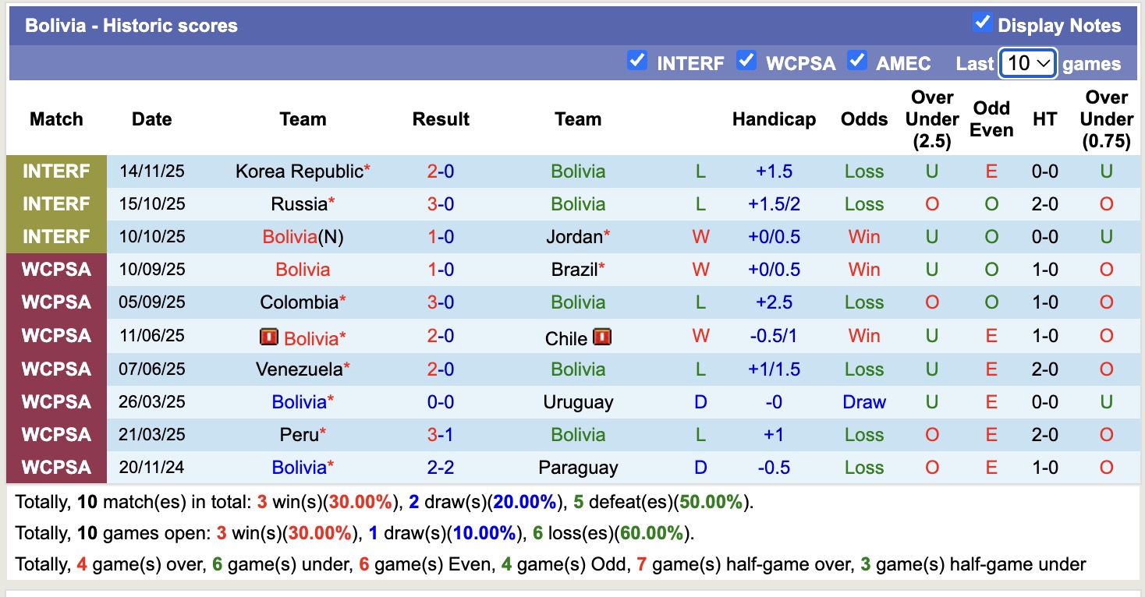The height and width of the screenshot is (597, 1145).
Task: Disable the WCPSA filter checkbox
Action: [746, 61]
